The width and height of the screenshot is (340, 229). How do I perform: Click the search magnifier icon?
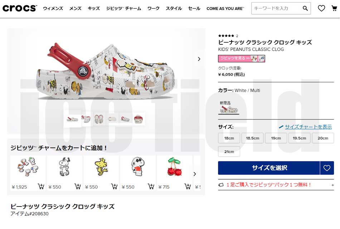coord(305,8)
